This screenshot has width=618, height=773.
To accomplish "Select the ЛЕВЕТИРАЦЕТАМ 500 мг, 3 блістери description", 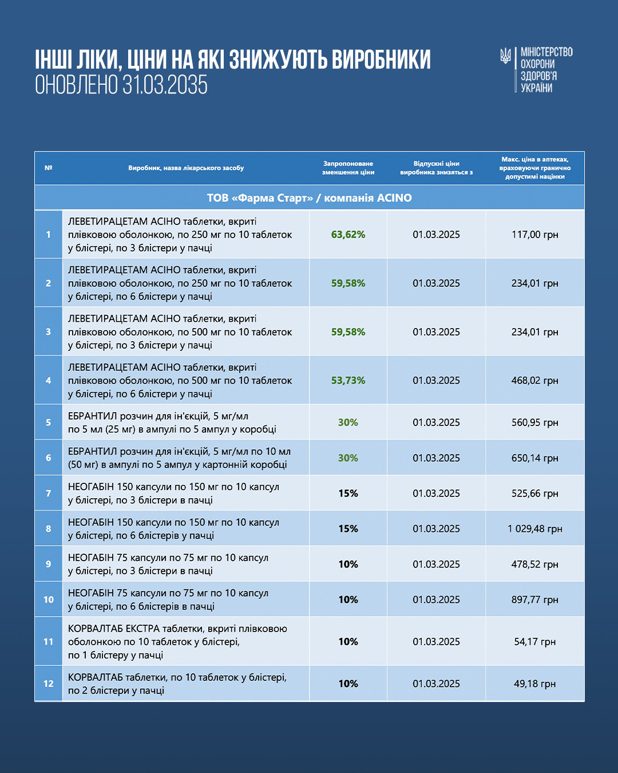I will coord(180,332).
